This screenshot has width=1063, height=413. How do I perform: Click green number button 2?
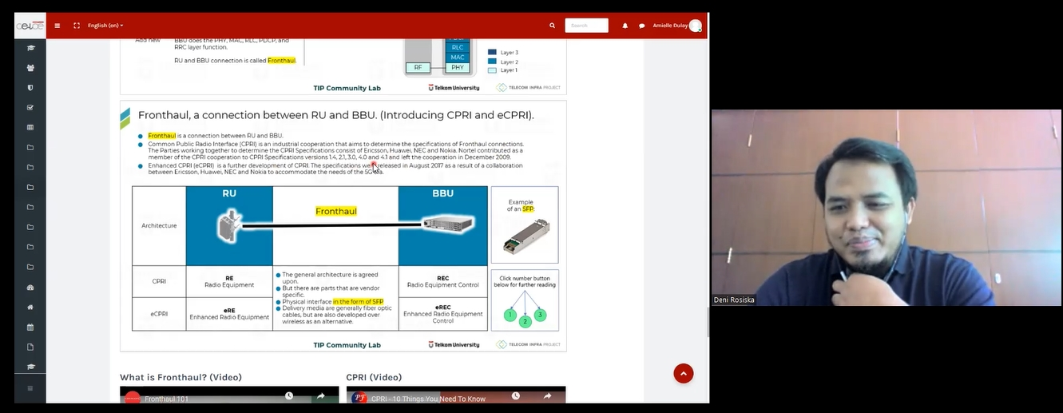[525, 322]
